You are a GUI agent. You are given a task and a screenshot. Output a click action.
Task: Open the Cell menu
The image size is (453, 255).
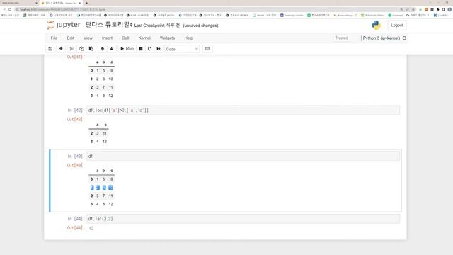coord(125,38)
